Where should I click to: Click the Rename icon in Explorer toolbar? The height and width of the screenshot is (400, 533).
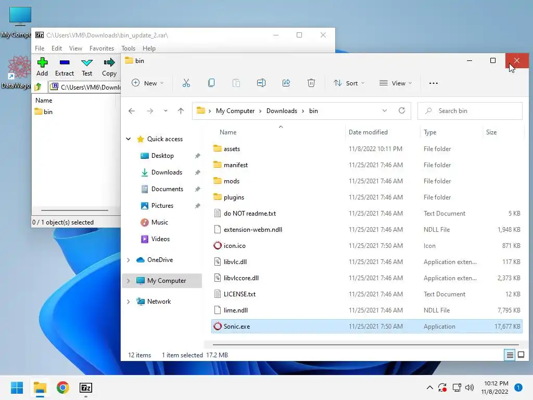click(x=261, y=83)
